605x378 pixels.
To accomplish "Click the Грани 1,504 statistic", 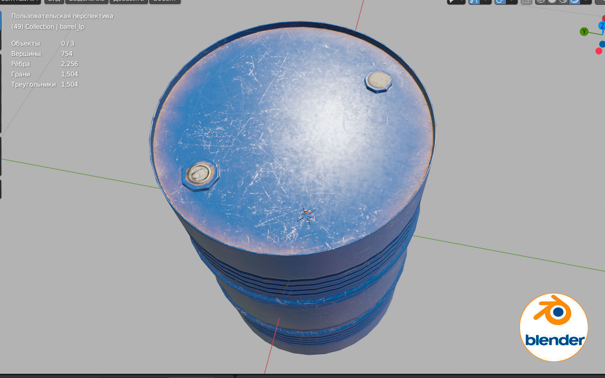I will 45,74.
